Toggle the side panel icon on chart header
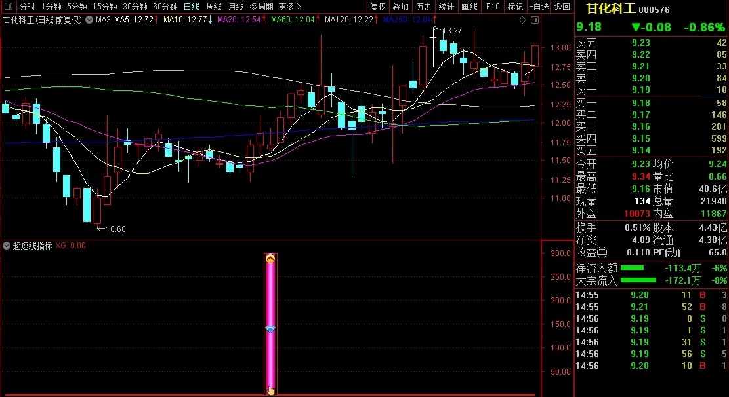Image resolution: width=729 pixels, height=397 pixels. point(535,20)
